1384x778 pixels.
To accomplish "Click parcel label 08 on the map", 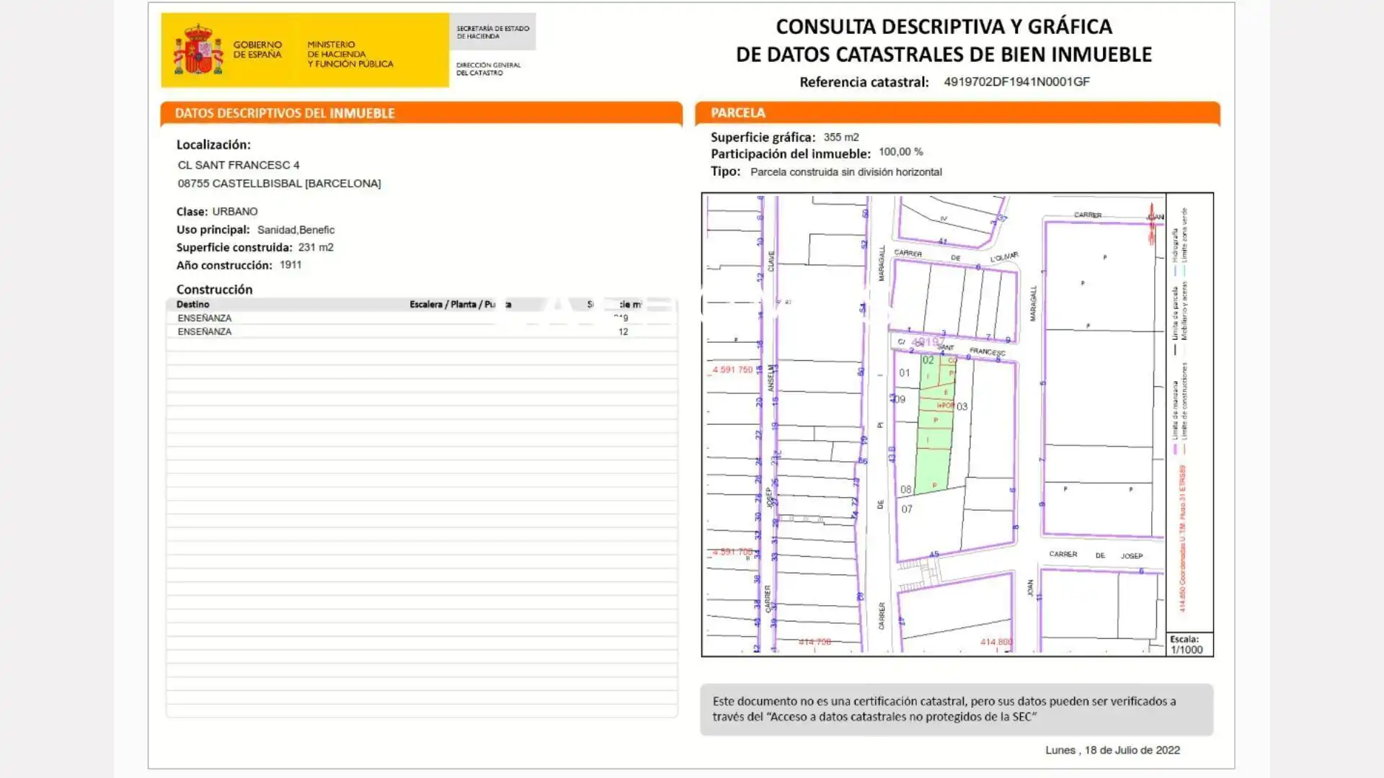I will 905,490.
